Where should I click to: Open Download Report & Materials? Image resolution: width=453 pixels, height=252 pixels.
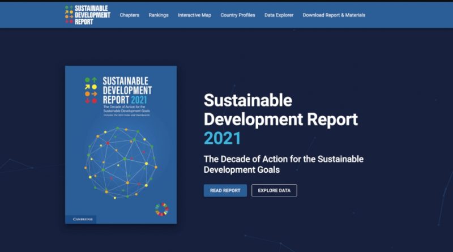tap(334, 15)
